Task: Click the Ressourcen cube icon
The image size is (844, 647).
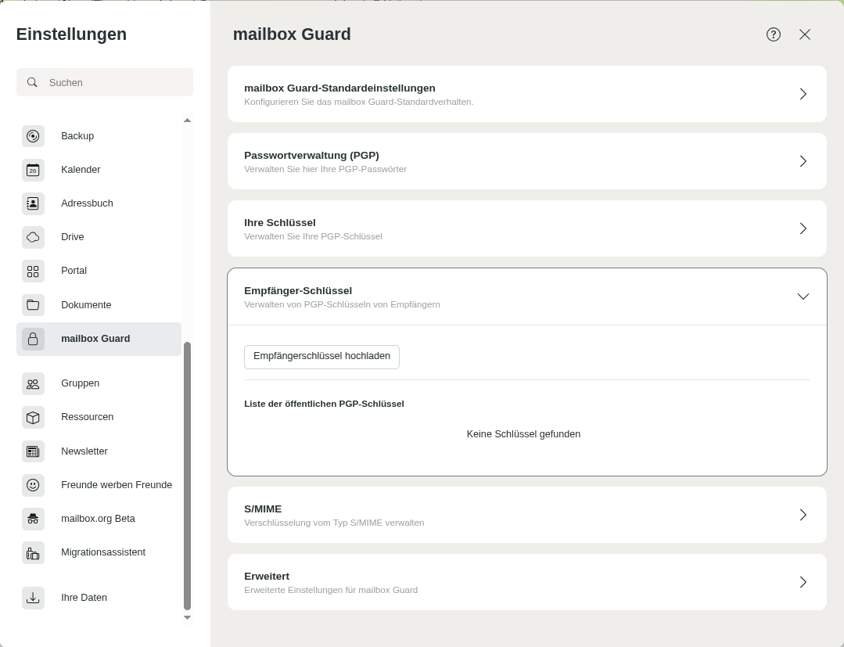Action: [33, 417]
